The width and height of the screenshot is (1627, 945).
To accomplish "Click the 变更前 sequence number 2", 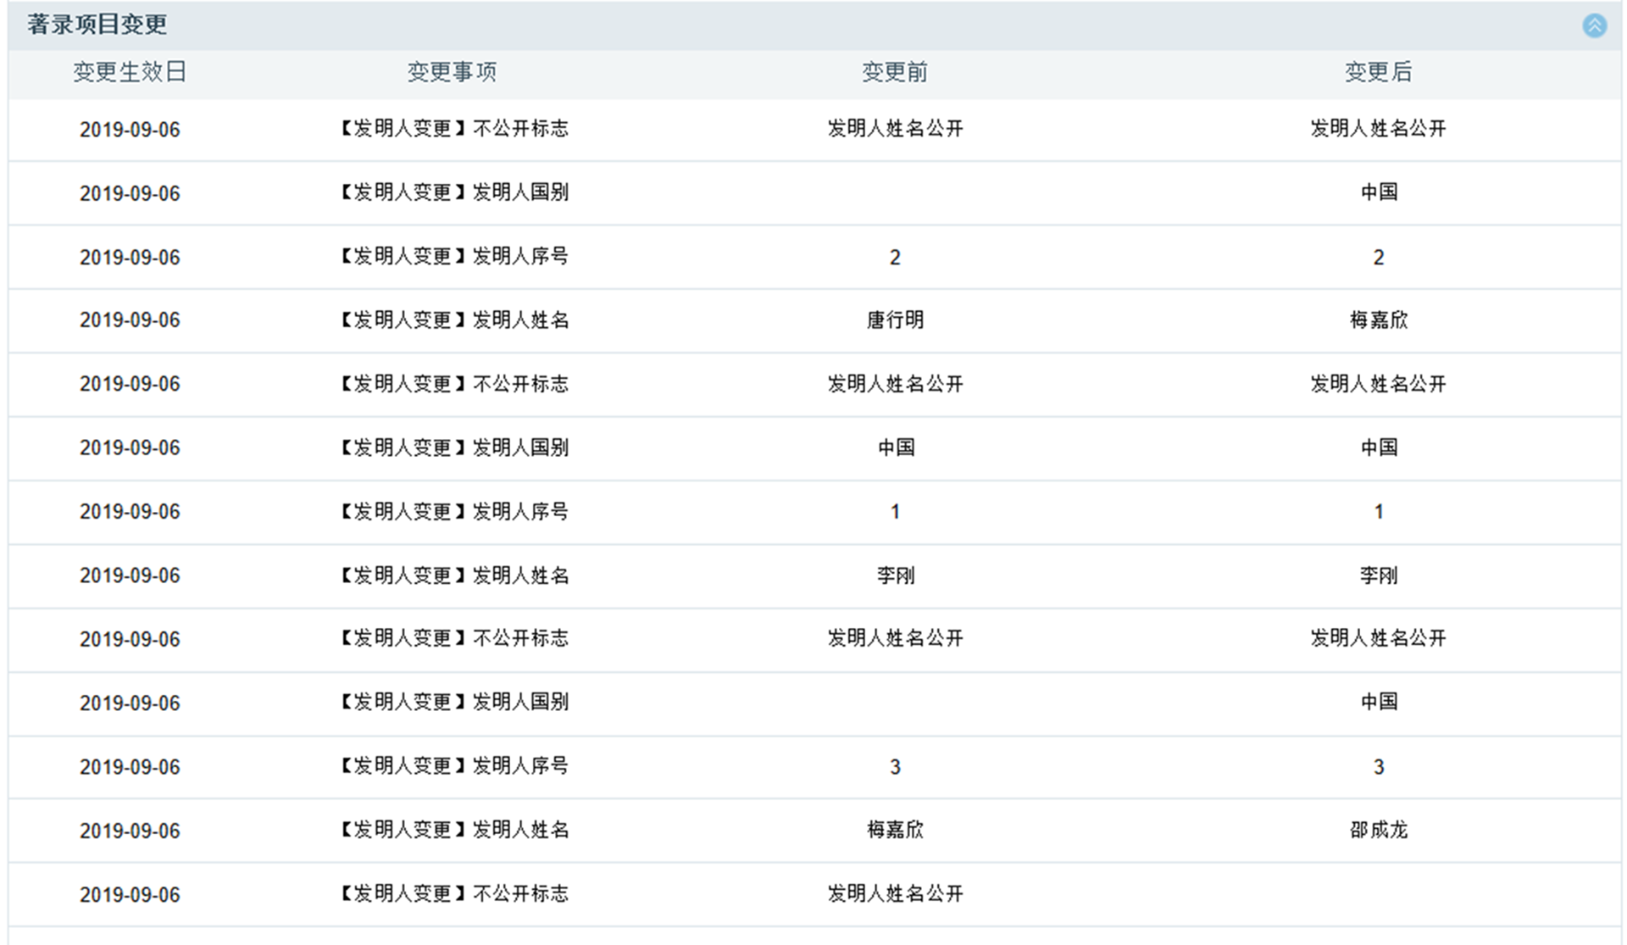I will point(895,257).
